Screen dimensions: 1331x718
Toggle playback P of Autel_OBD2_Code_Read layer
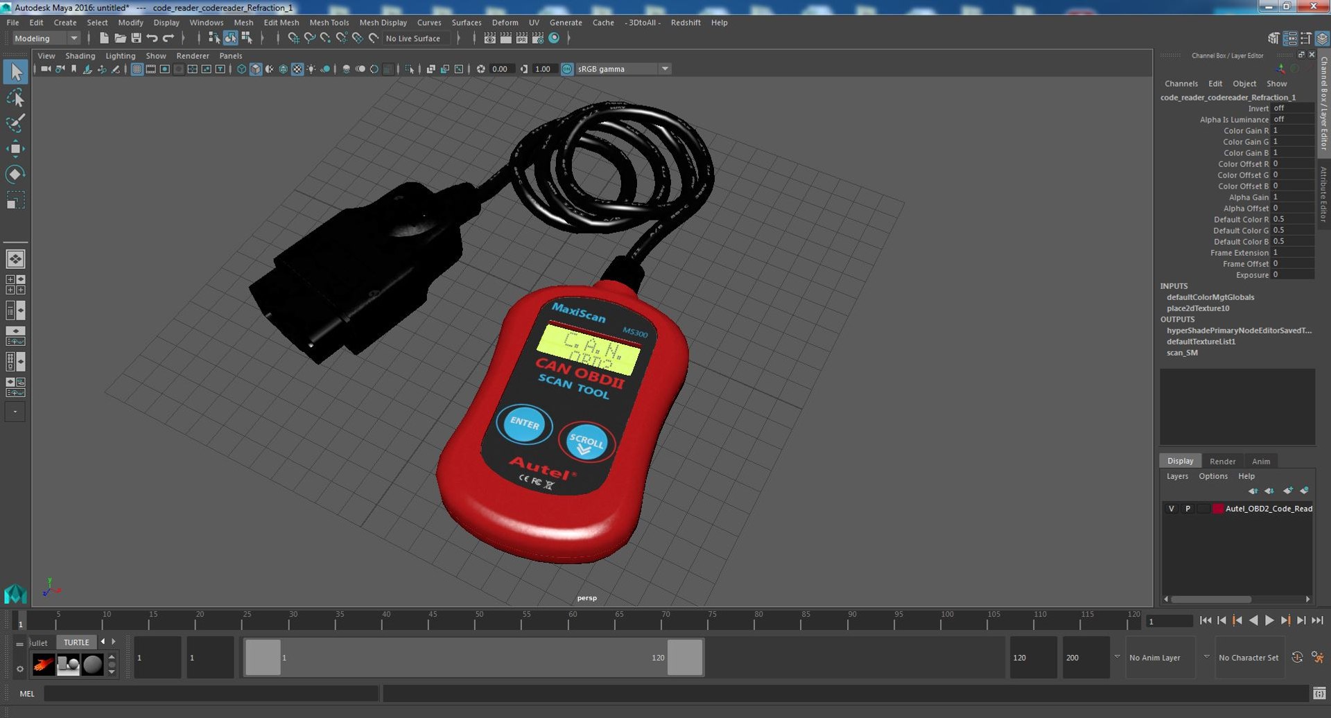click(1188, 509)
